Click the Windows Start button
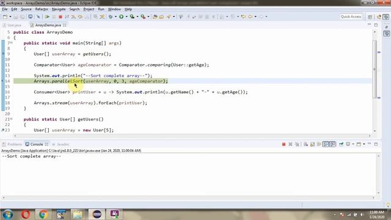 [8, 215]
